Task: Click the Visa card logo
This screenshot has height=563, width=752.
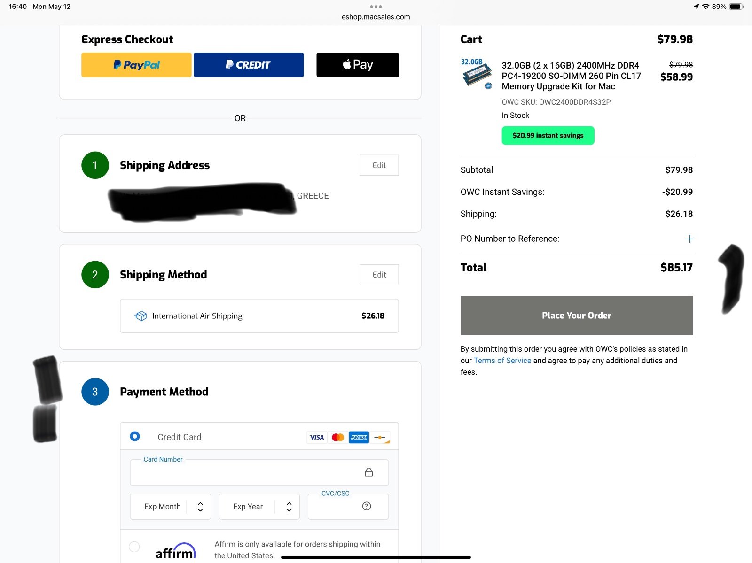Action: 317,437
